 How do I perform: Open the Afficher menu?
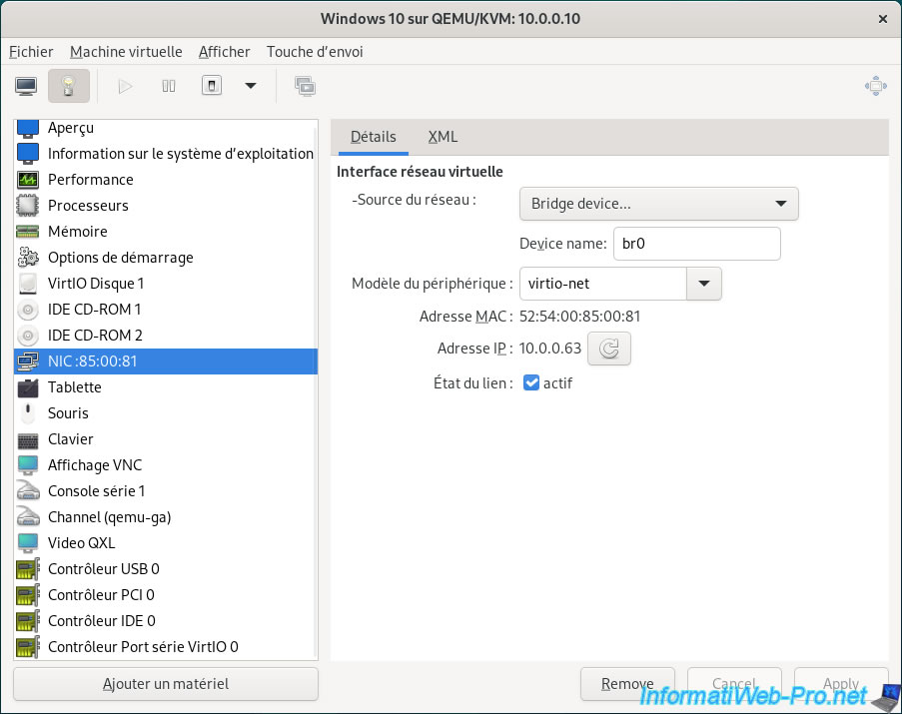[x=225, y=52]
